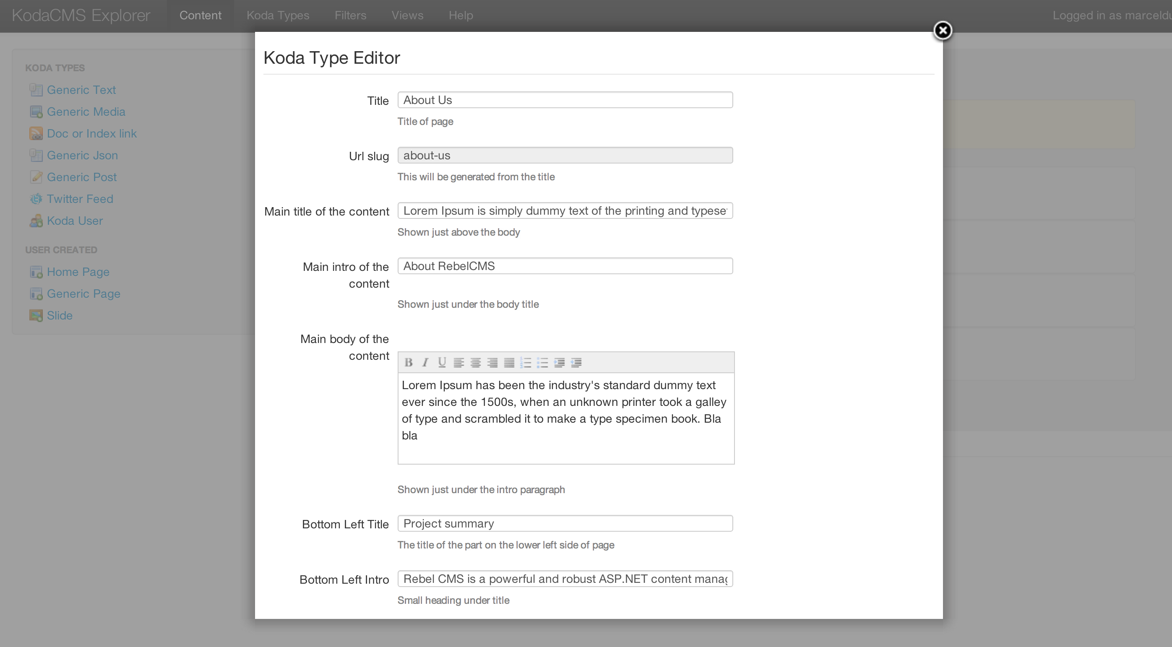This screenshot has width=1172, height=647.
Task: Toggle bold formatting in body editor
Action: pos(408,362)
